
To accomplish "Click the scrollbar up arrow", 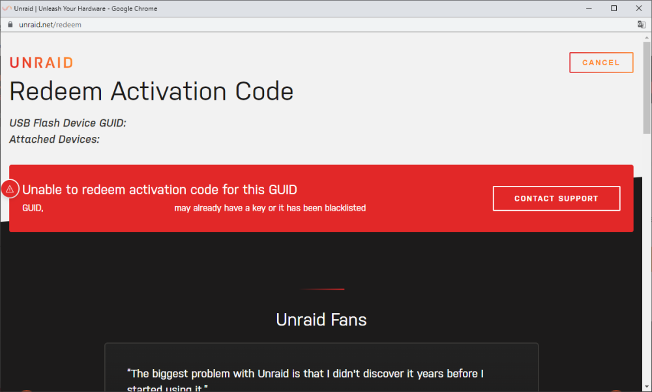I will click(x=647, y=37).
